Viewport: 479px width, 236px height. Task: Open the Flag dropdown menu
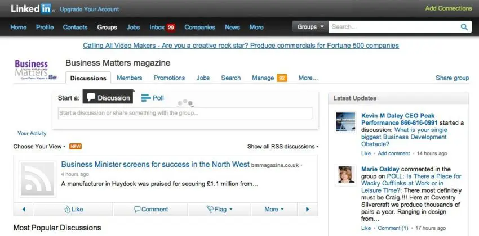[219, 210]
